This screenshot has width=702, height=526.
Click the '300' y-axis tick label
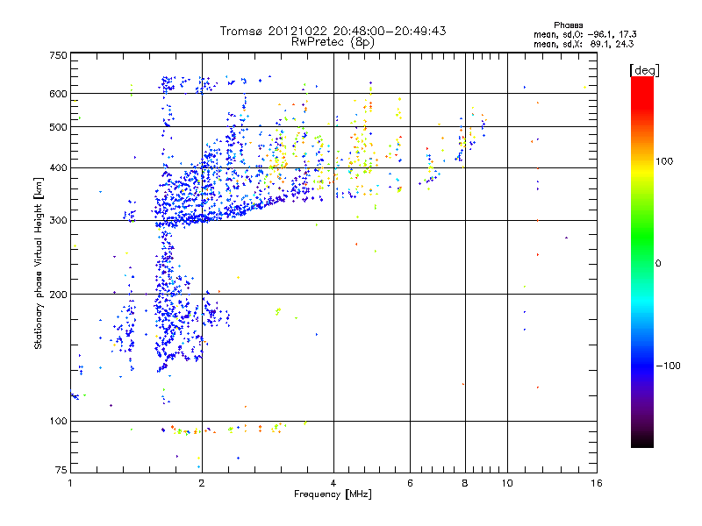(x=58, y=221)
